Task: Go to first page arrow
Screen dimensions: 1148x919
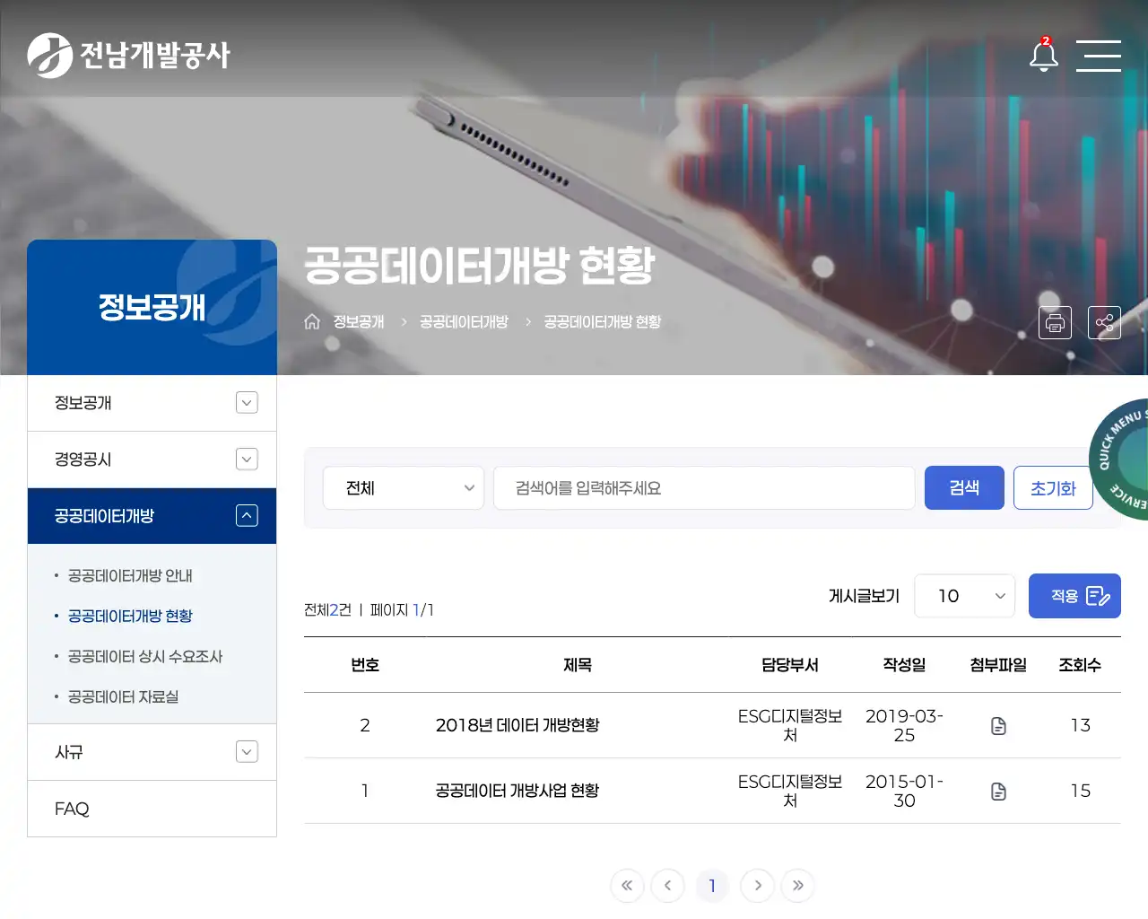Action: click(627, 886)
